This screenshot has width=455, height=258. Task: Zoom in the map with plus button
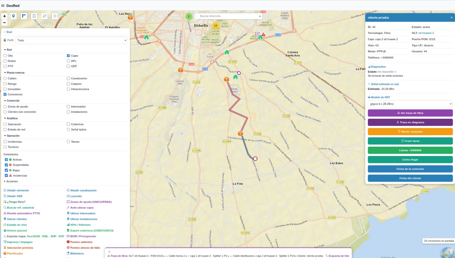(x=5, y=16)
